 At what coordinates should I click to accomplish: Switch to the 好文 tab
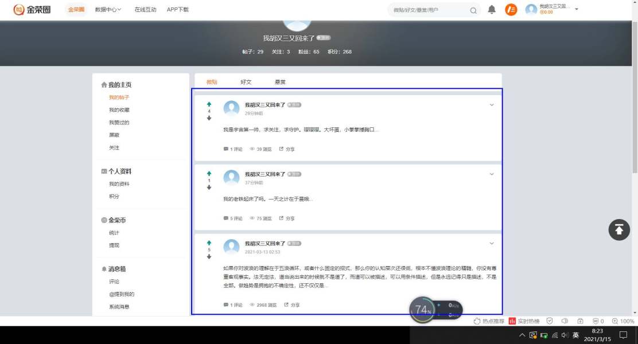click(246, 82)
